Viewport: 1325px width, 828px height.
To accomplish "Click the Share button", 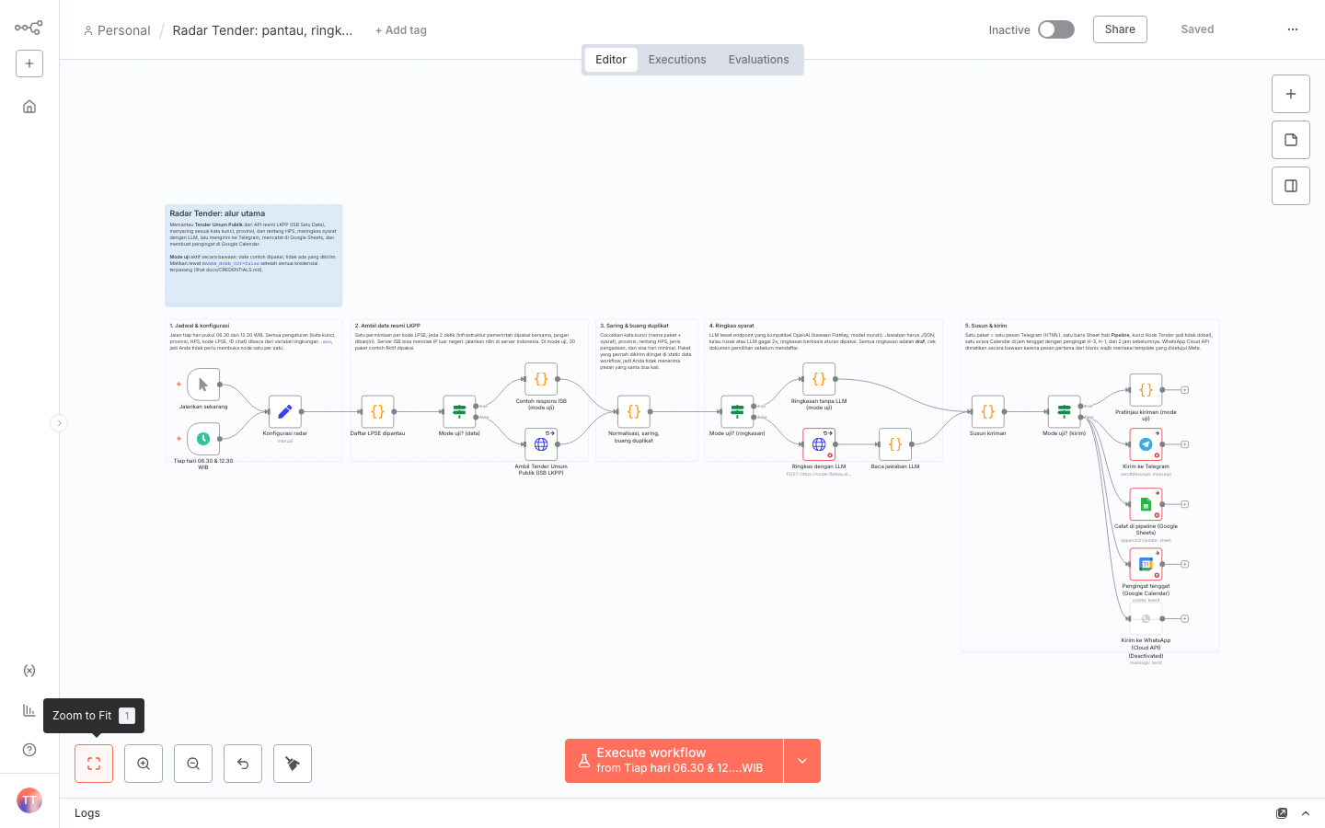I will [x=1120, y=29].
